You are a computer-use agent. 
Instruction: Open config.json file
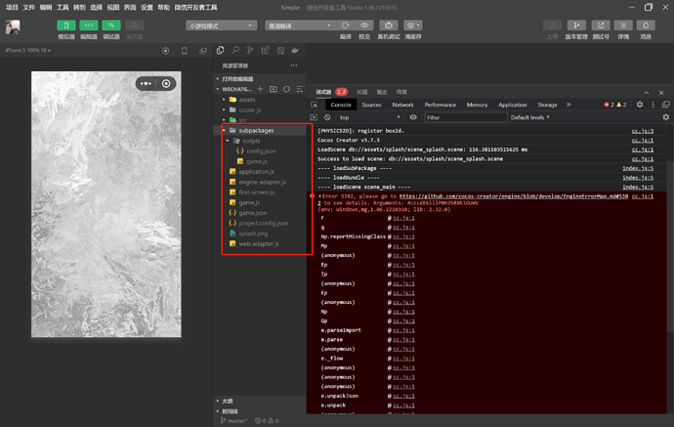pyautogui.click(x=259, y=150)
